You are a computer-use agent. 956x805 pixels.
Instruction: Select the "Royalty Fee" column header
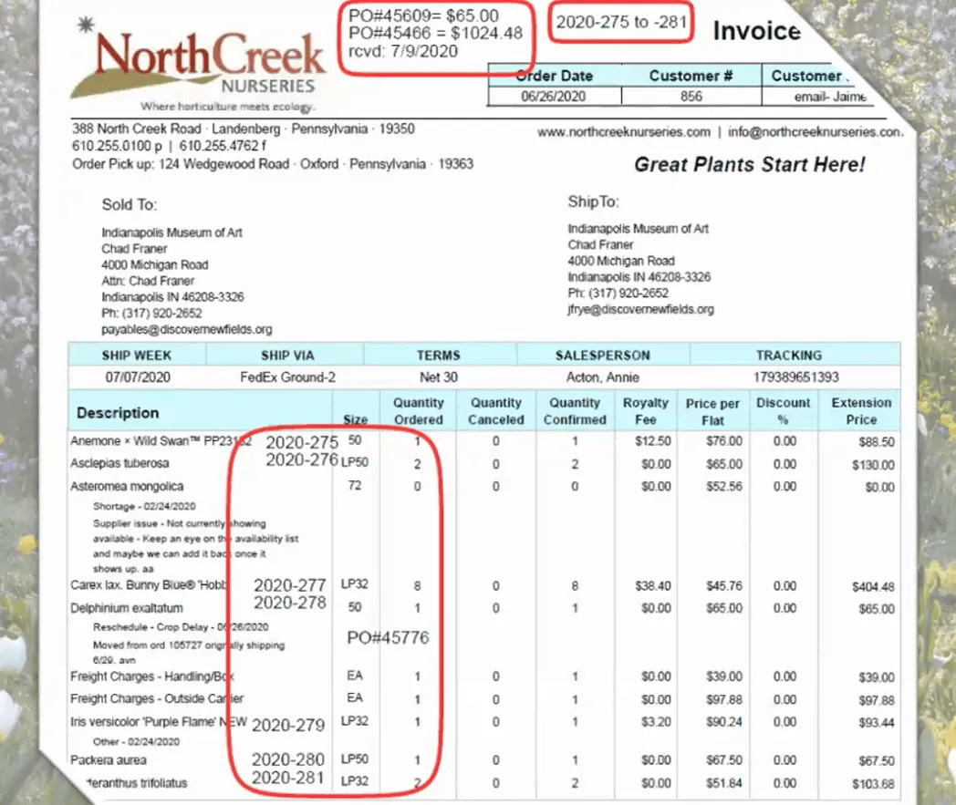pyautogui.click(x=646, y=411)
